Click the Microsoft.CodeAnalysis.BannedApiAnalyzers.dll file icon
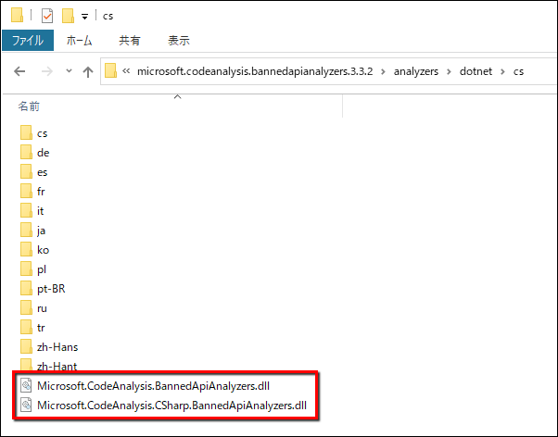Viewport: 558px width, 437px height. tap(26, 386)
